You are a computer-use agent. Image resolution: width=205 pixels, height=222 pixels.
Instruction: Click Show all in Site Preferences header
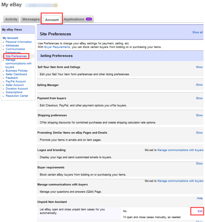[x=198, y=32]
